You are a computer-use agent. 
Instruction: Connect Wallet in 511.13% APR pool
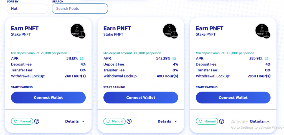[48, 98]
